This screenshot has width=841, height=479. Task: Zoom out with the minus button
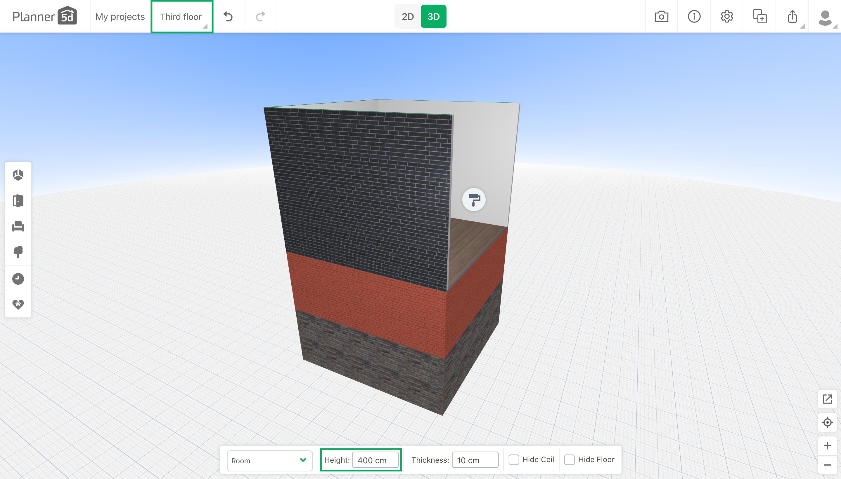827,465
